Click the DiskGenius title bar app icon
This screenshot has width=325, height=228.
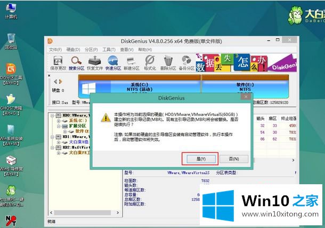[x=50, y=41]
